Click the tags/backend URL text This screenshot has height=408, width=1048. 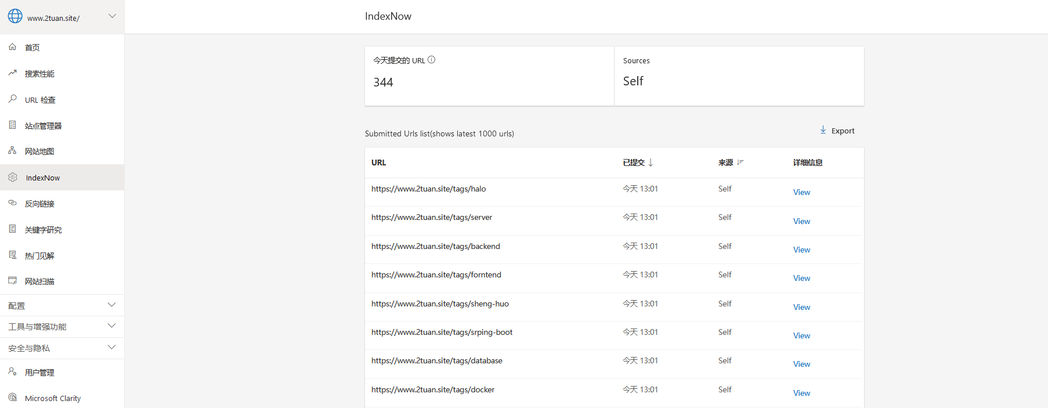pyautogui.click(x=436, y=246)
